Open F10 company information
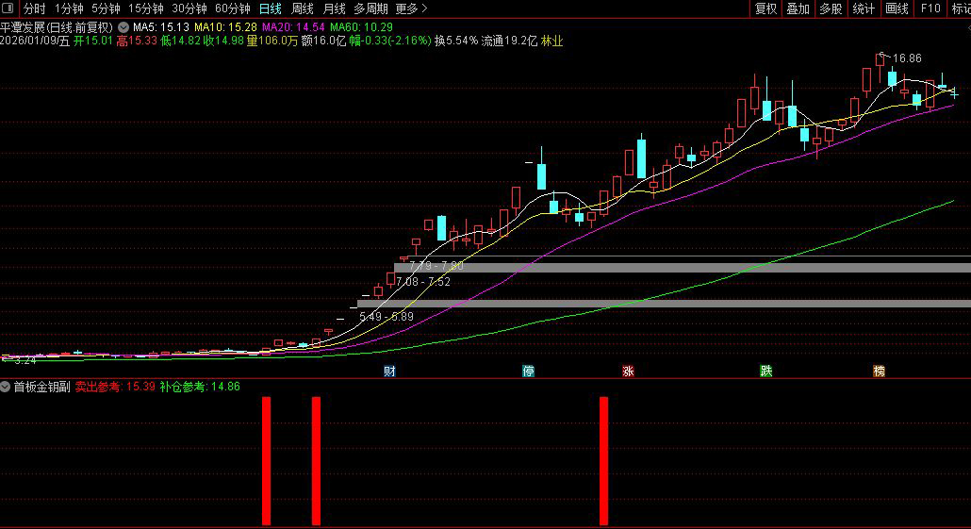 pos(930,8)
